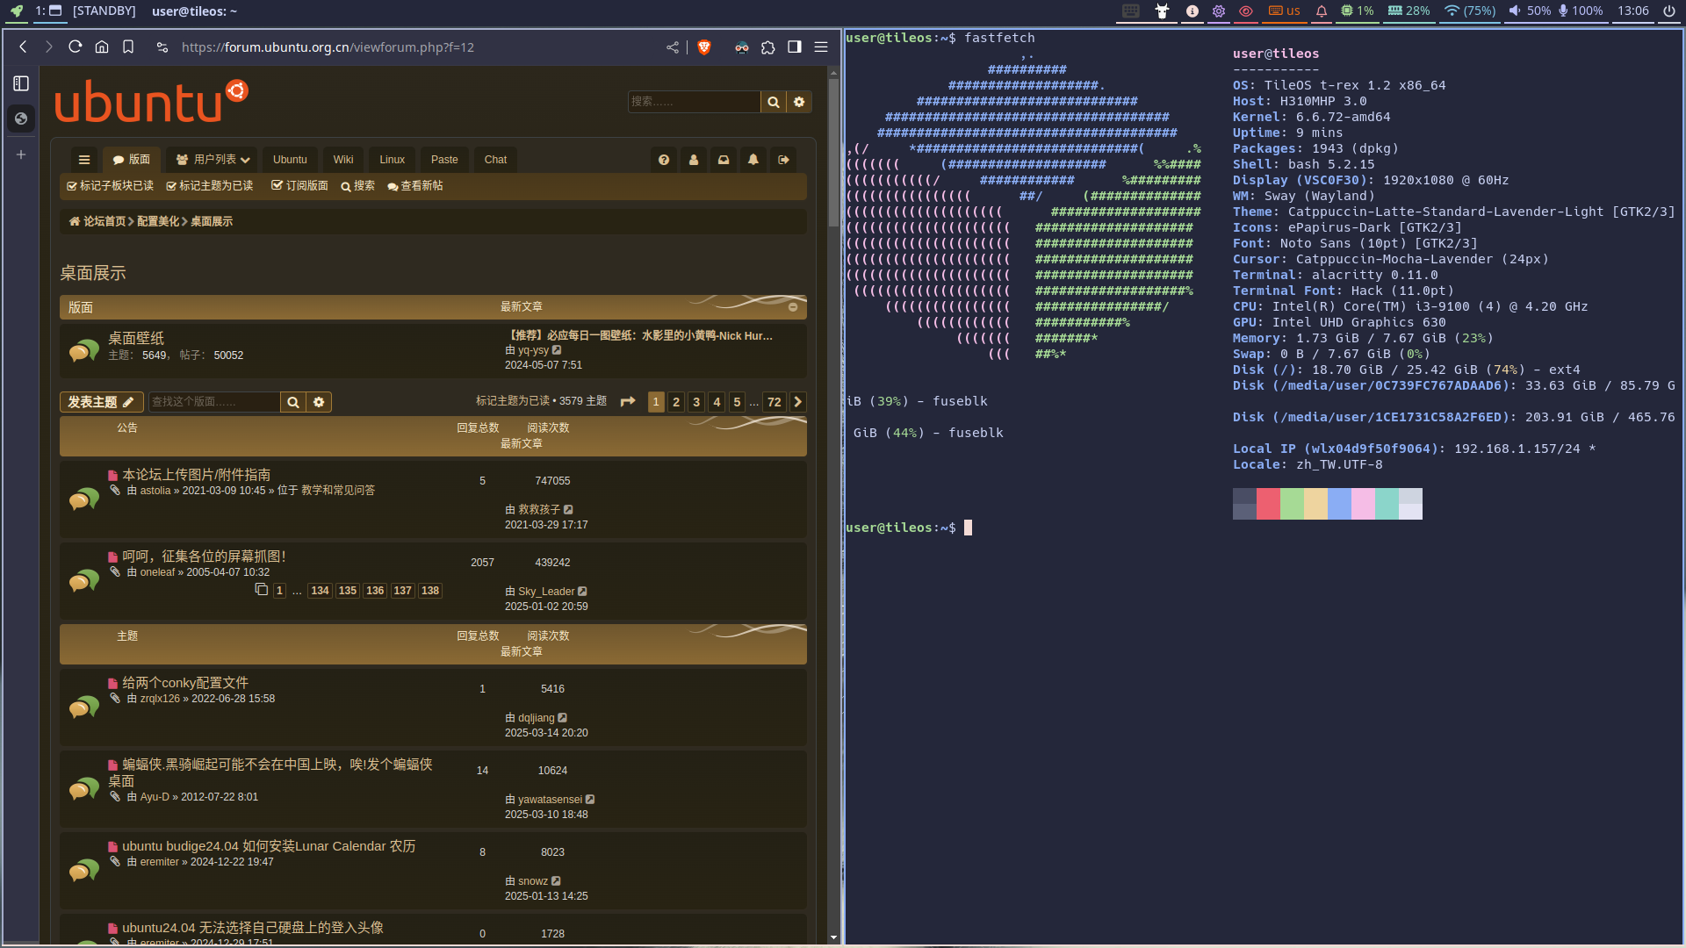Expand the 用户列表 dropdown

pyautogui.click(x=213, y=160)
